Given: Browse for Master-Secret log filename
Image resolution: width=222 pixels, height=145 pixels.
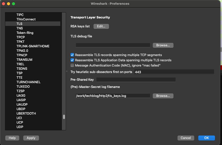Looking at the screenshot, I should [163, 96].
